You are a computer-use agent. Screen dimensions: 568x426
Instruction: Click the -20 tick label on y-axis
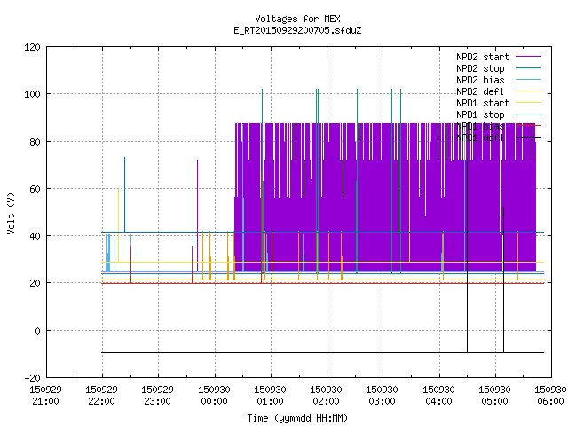point(32,378)
